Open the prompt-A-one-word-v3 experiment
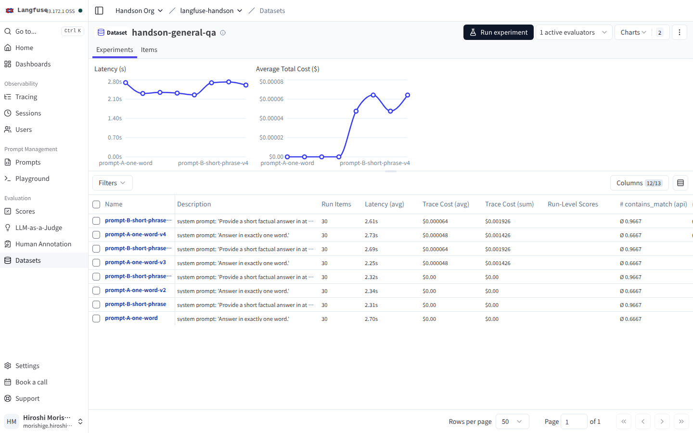 coord(135,262)
